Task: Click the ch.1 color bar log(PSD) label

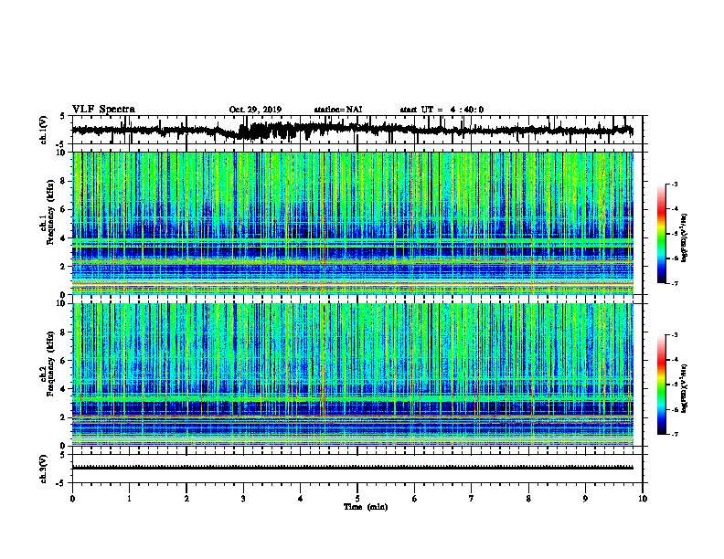Action: (684, 238)
